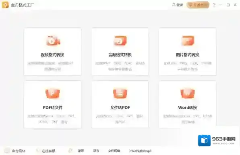Viewport: 240px width, 155px height.
Task: Click the audio speaker icon for 音频格式转换
Action: click(x=120, y=41)
